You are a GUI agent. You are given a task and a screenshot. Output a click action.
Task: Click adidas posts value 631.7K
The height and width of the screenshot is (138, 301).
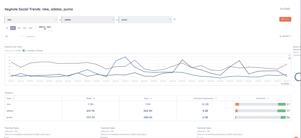pos(91,111)
